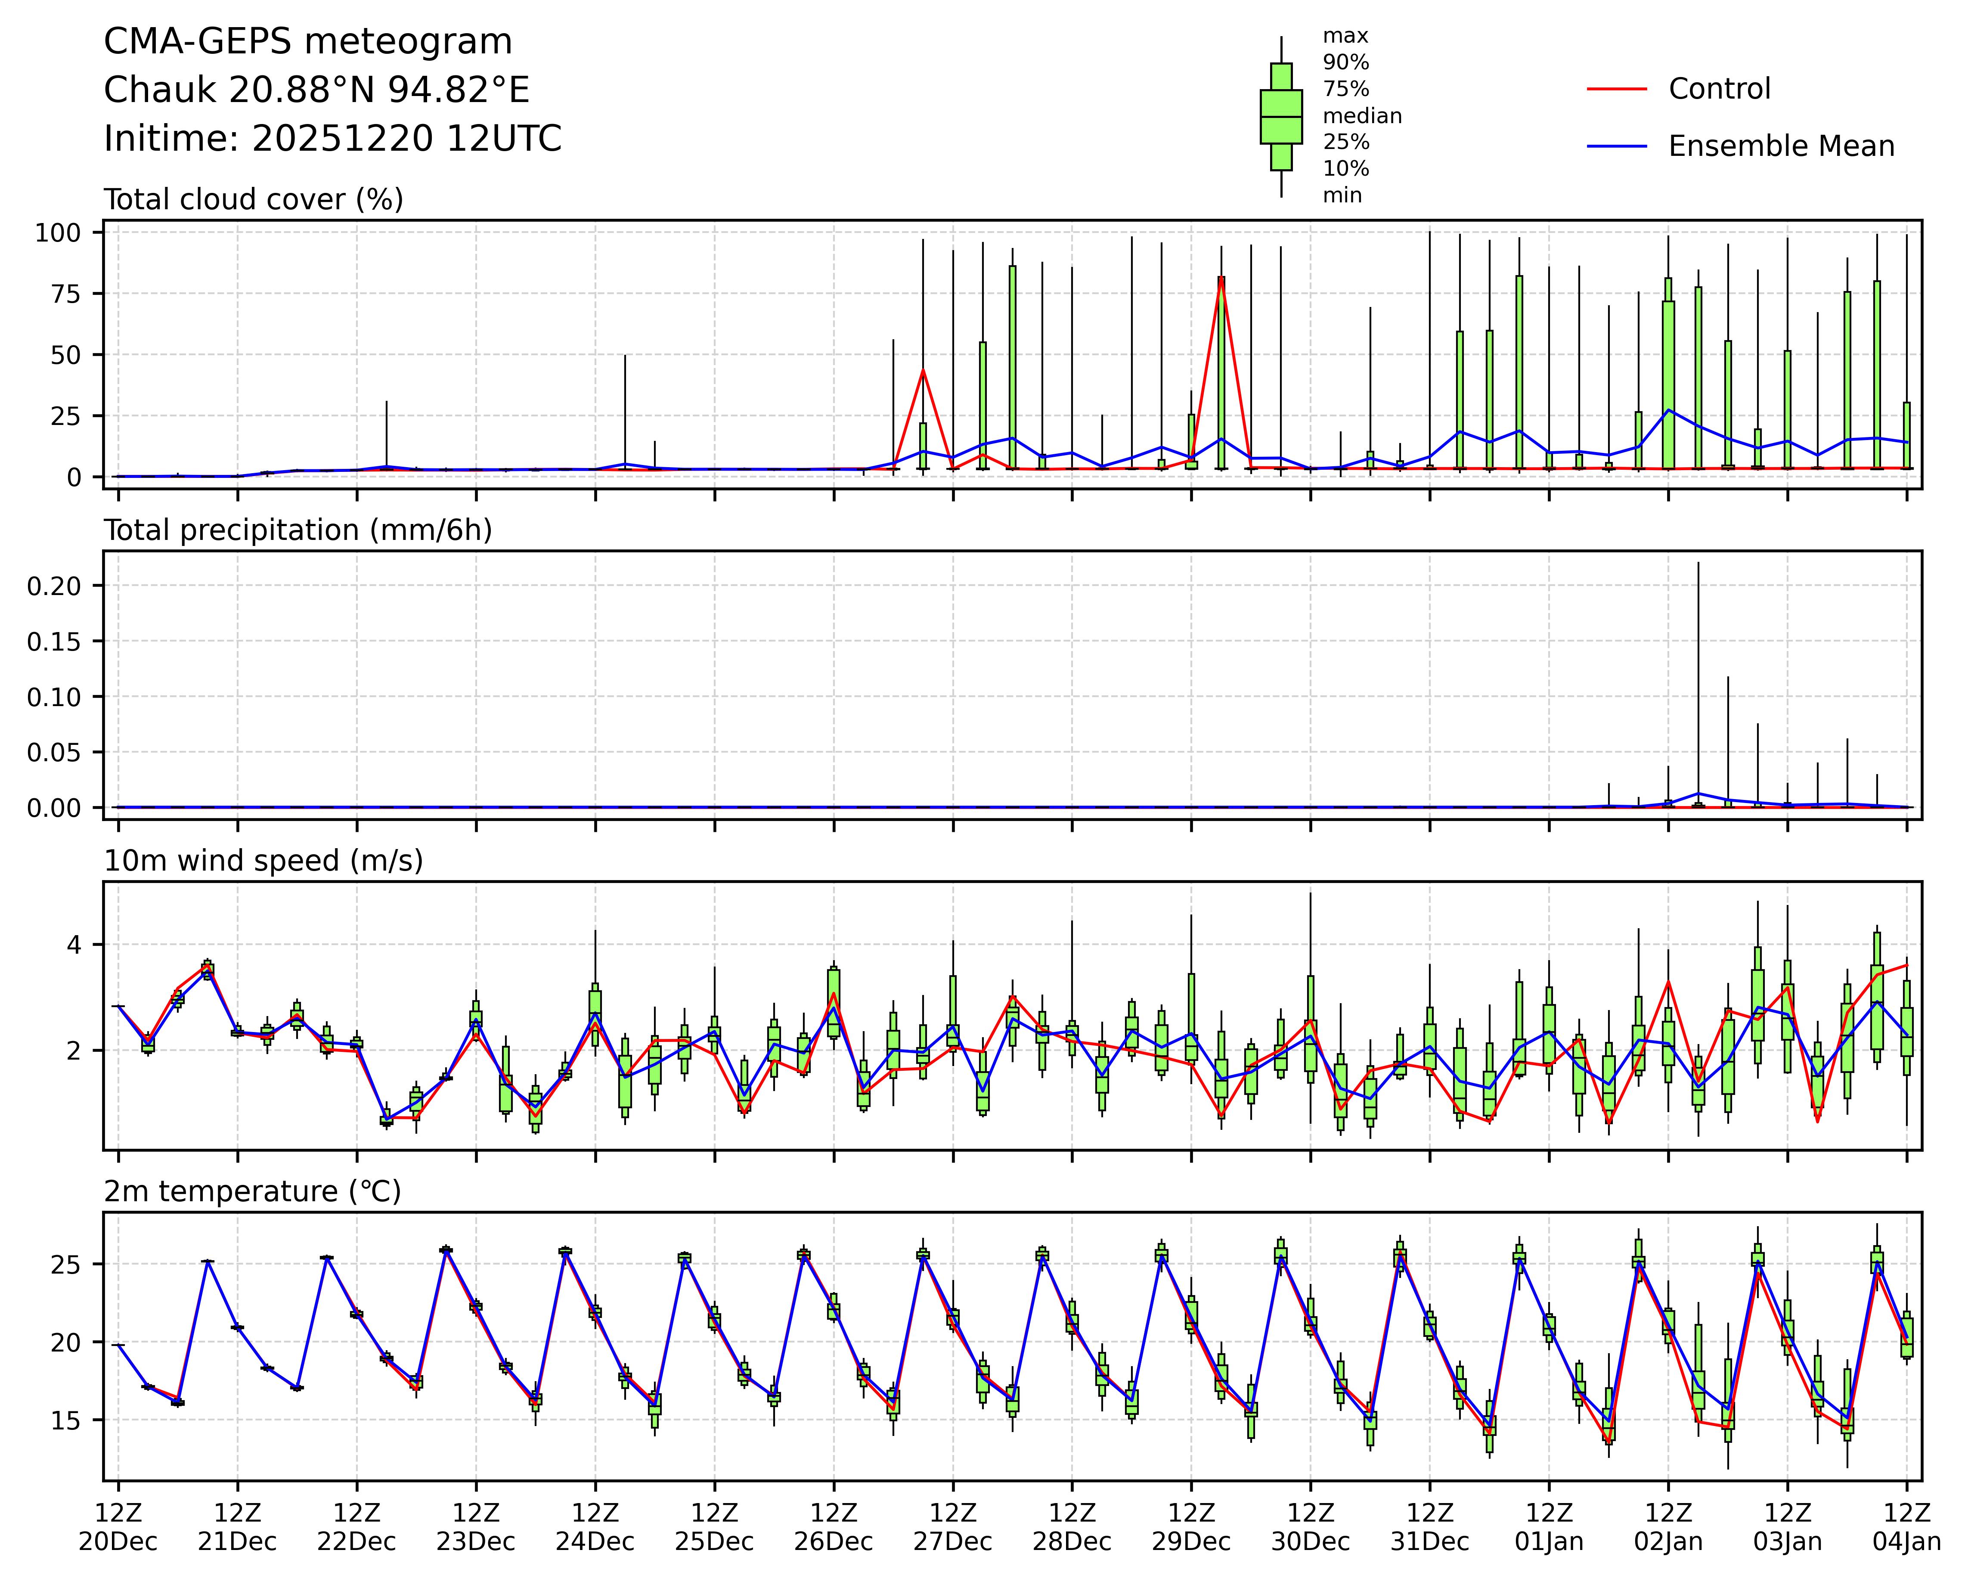Image resolution: width=1968 pixels, height=1581 pixels.
Task: Click the 12Z 01Jan axis label
Action: point(1549,1527)
